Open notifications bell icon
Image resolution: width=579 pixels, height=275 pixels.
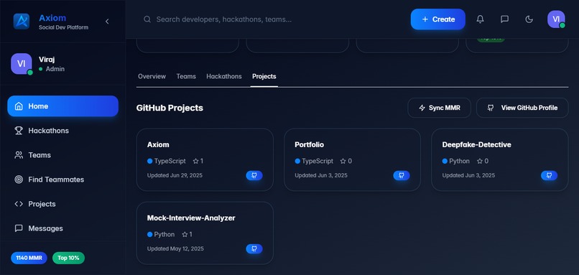(480, 19)
